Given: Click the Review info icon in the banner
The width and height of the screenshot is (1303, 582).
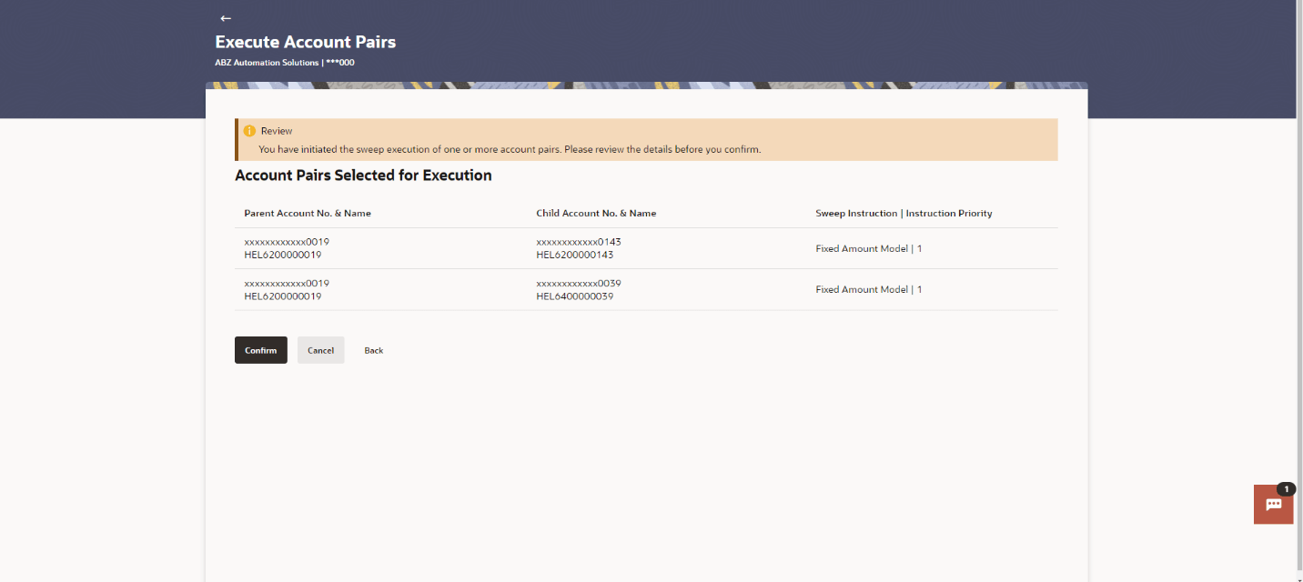Looking at the screenshot, I should point(249,131).
